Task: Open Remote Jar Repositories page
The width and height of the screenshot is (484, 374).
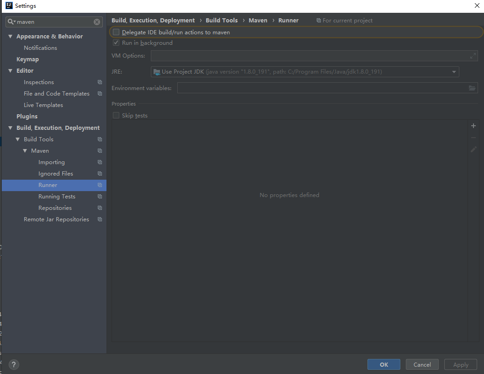Action: [56, 219]
